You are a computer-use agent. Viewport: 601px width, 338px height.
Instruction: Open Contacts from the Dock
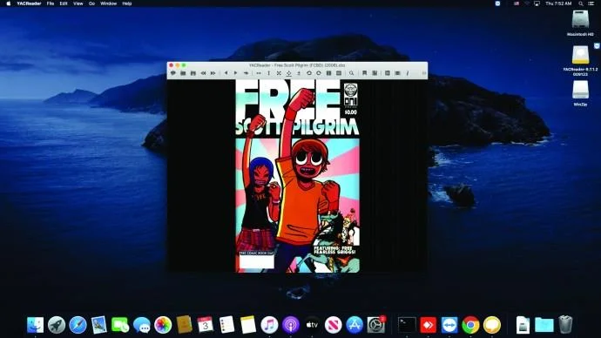pos(185,325)
